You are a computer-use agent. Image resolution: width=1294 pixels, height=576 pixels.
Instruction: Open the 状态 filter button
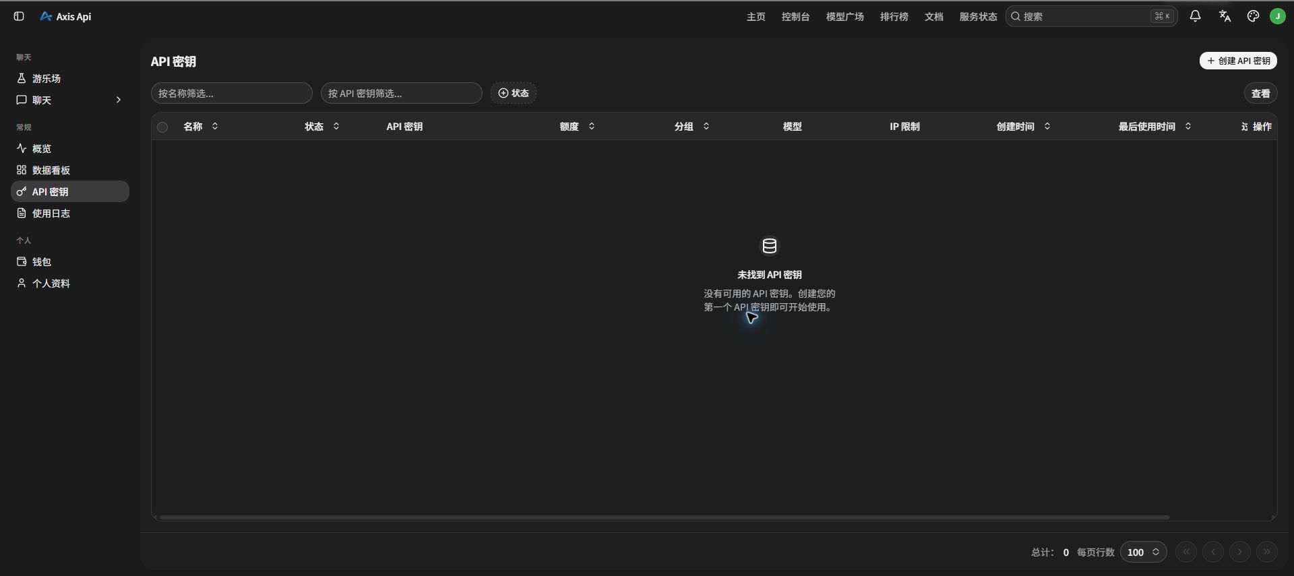click(514, 93)
